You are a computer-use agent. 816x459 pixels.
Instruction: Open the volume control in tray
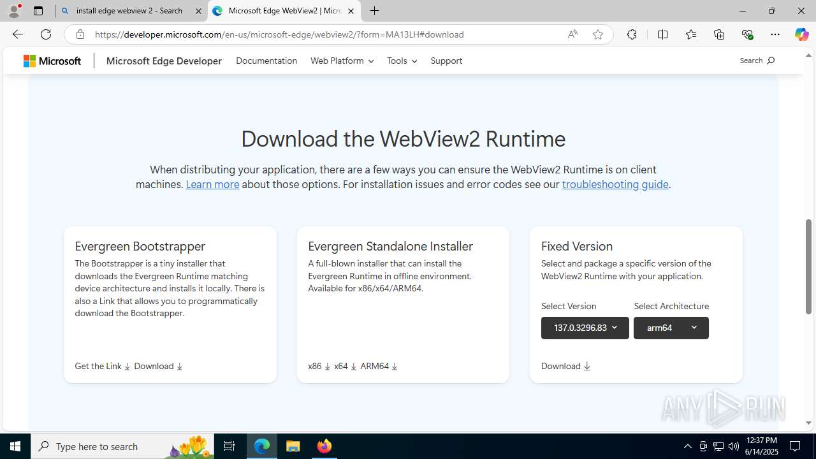[x=734, y=446]
